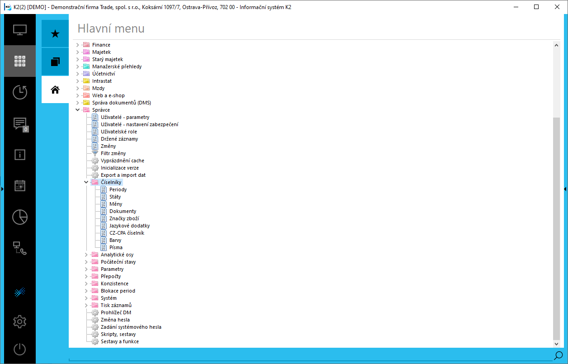The height and width of the screenshot is (364, 568).
Task: Expand the Účetnictví folder
Action: [x=78, y=74]
